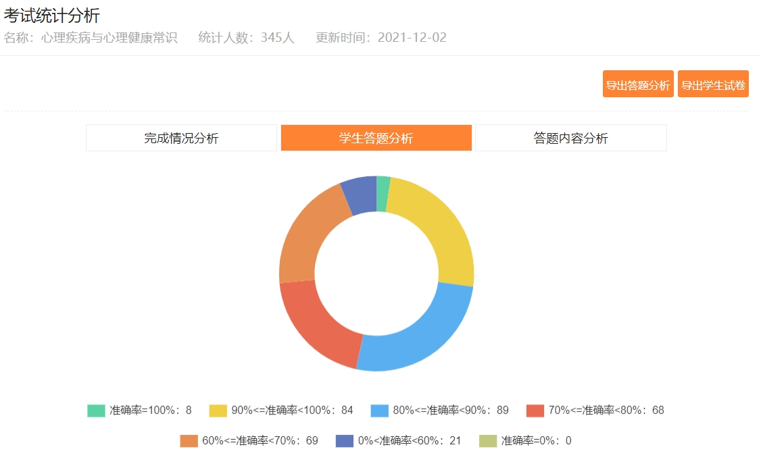Click legend text 准确率=100%: 8
Viewport: 761px width, 464px height.
click(151, 411)
